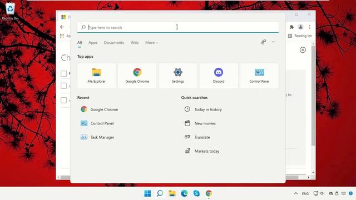This screenshot has width=356, height=200.
Task: Click the Type here to search field
Action: coord(178,27)
